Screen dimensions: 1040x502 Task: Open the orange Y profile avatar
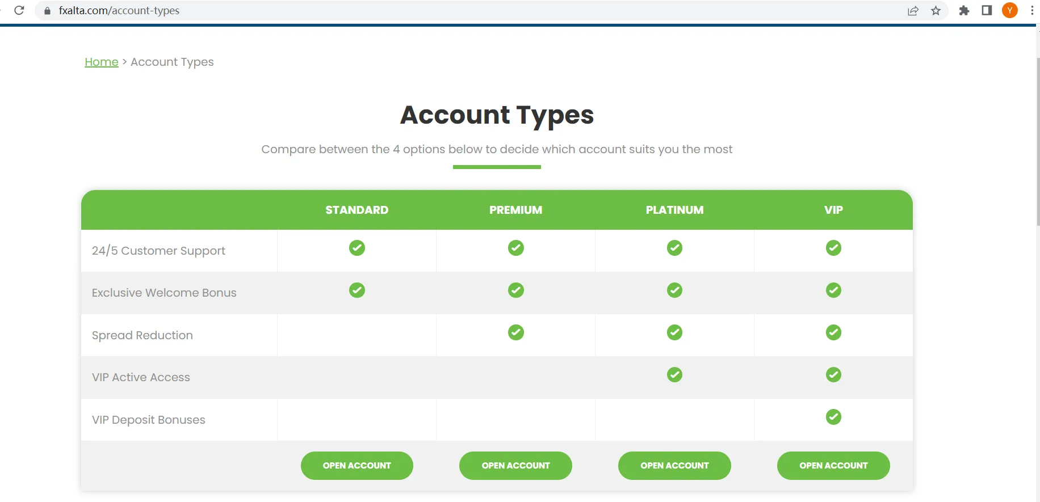click(x=1010, y=10)
